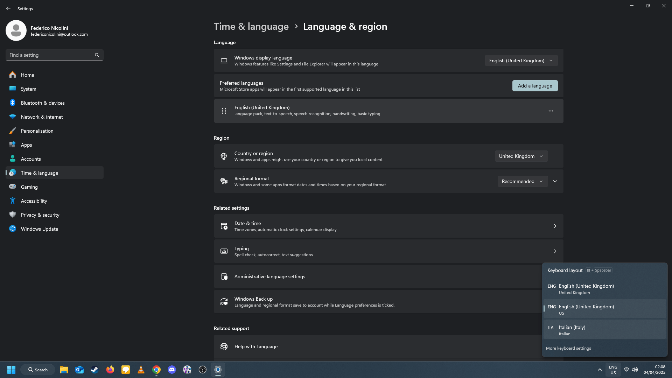The height and width of the screenshot is (378, 672).
Task: Click the back arrow in Settings header
Action: tap(8, 8)
